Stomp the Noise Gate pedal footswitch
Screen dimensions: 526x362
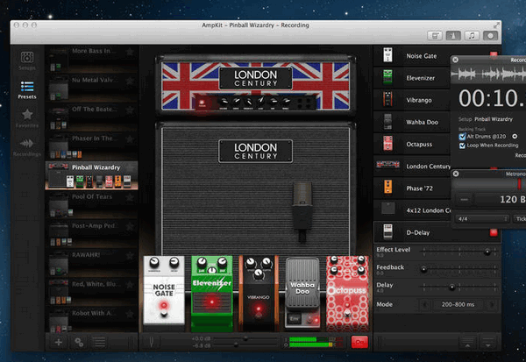(164, 314)
